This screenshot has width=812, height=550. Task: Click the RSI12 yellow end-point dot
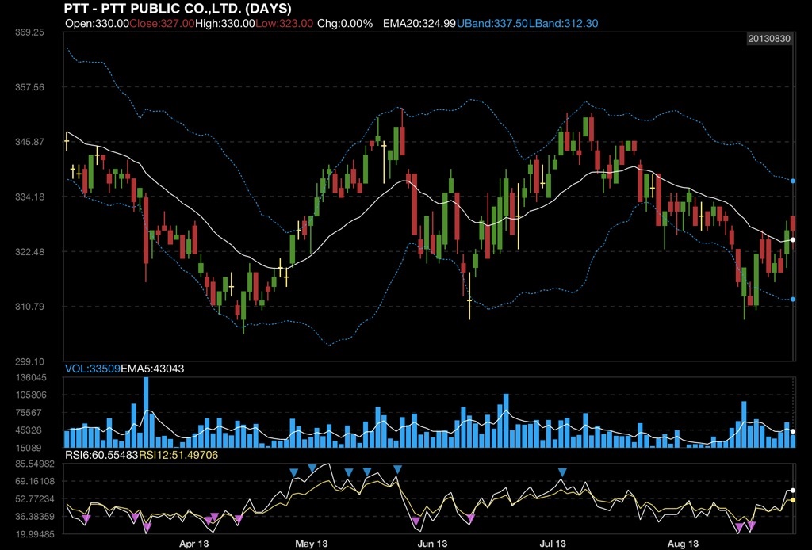[793, 500]
